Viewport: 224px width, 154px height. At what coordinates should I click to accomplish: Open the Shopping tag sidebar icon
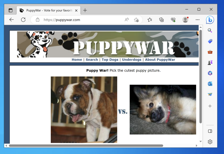click(x=210, y=41)
